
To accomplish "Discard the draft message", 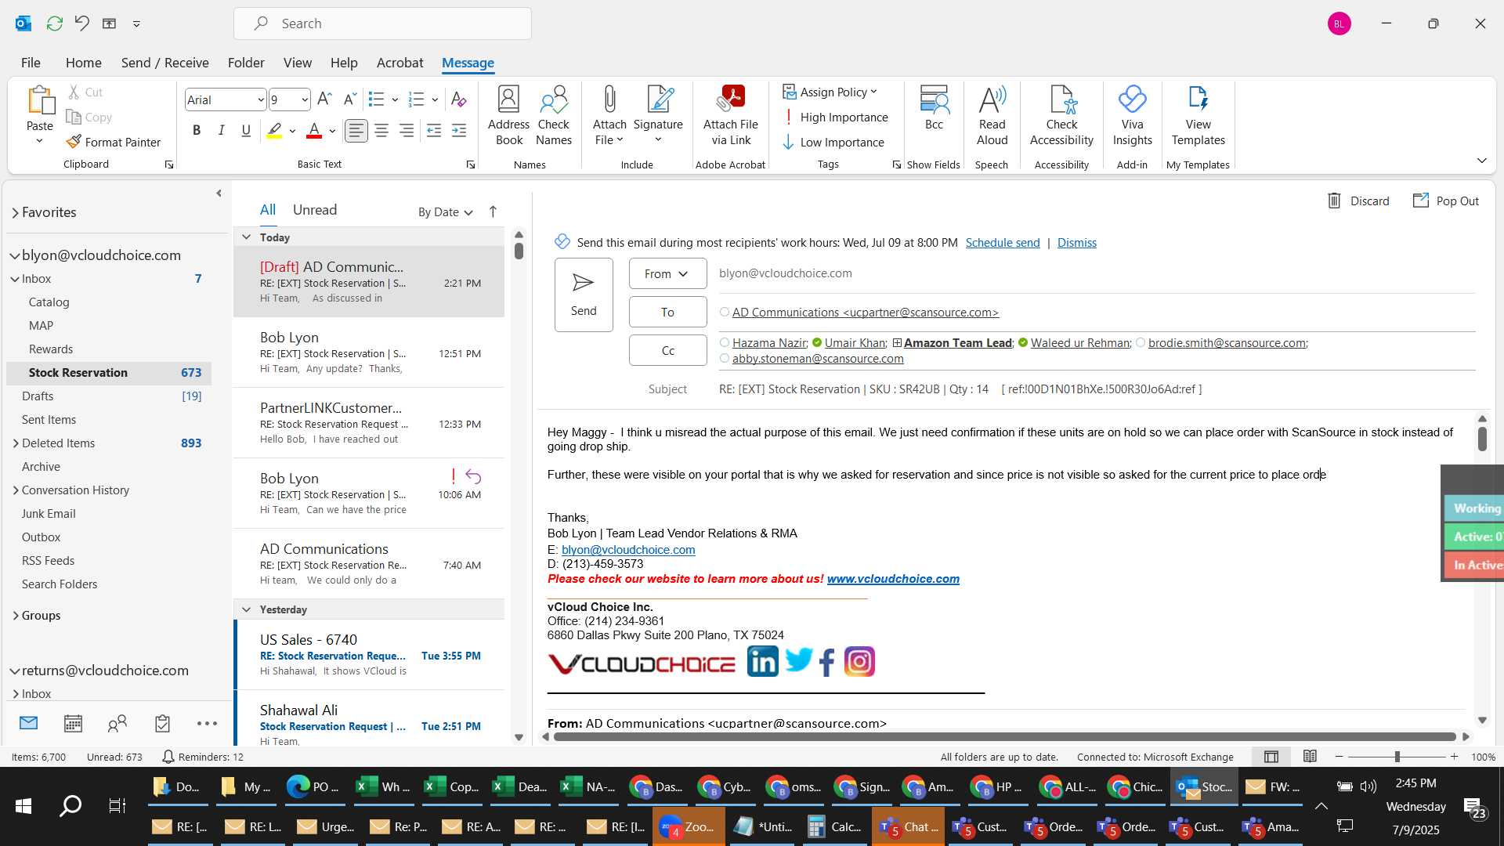I will 1358,201.
